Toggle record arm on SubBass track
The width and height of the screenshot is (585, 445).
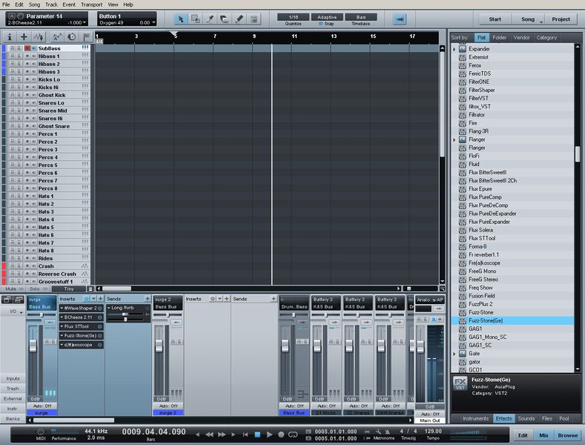pos(27,48)
